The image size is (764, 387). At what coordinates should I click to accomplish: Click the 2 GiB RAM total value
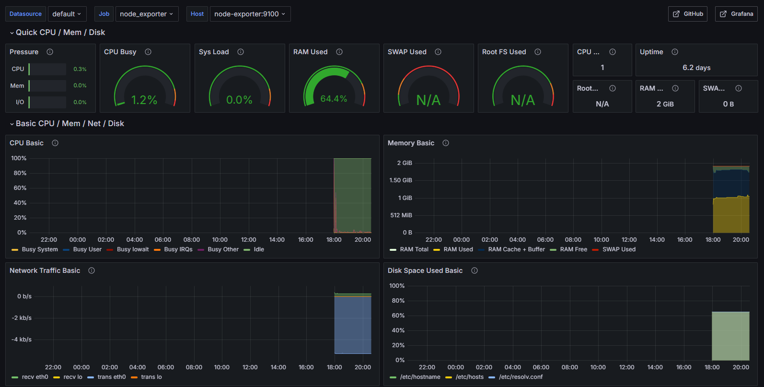click(x=665, y=104)
